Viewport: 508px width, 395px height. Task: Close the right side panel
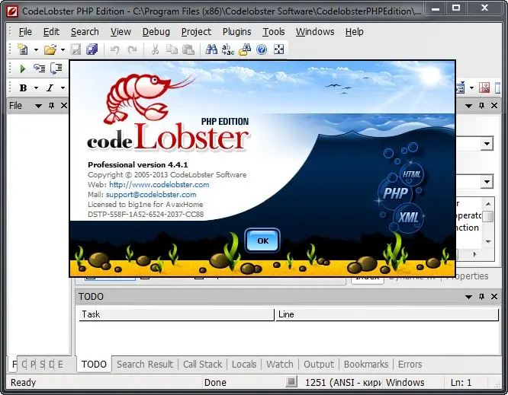pyautogui.click(x=494, y=105)
